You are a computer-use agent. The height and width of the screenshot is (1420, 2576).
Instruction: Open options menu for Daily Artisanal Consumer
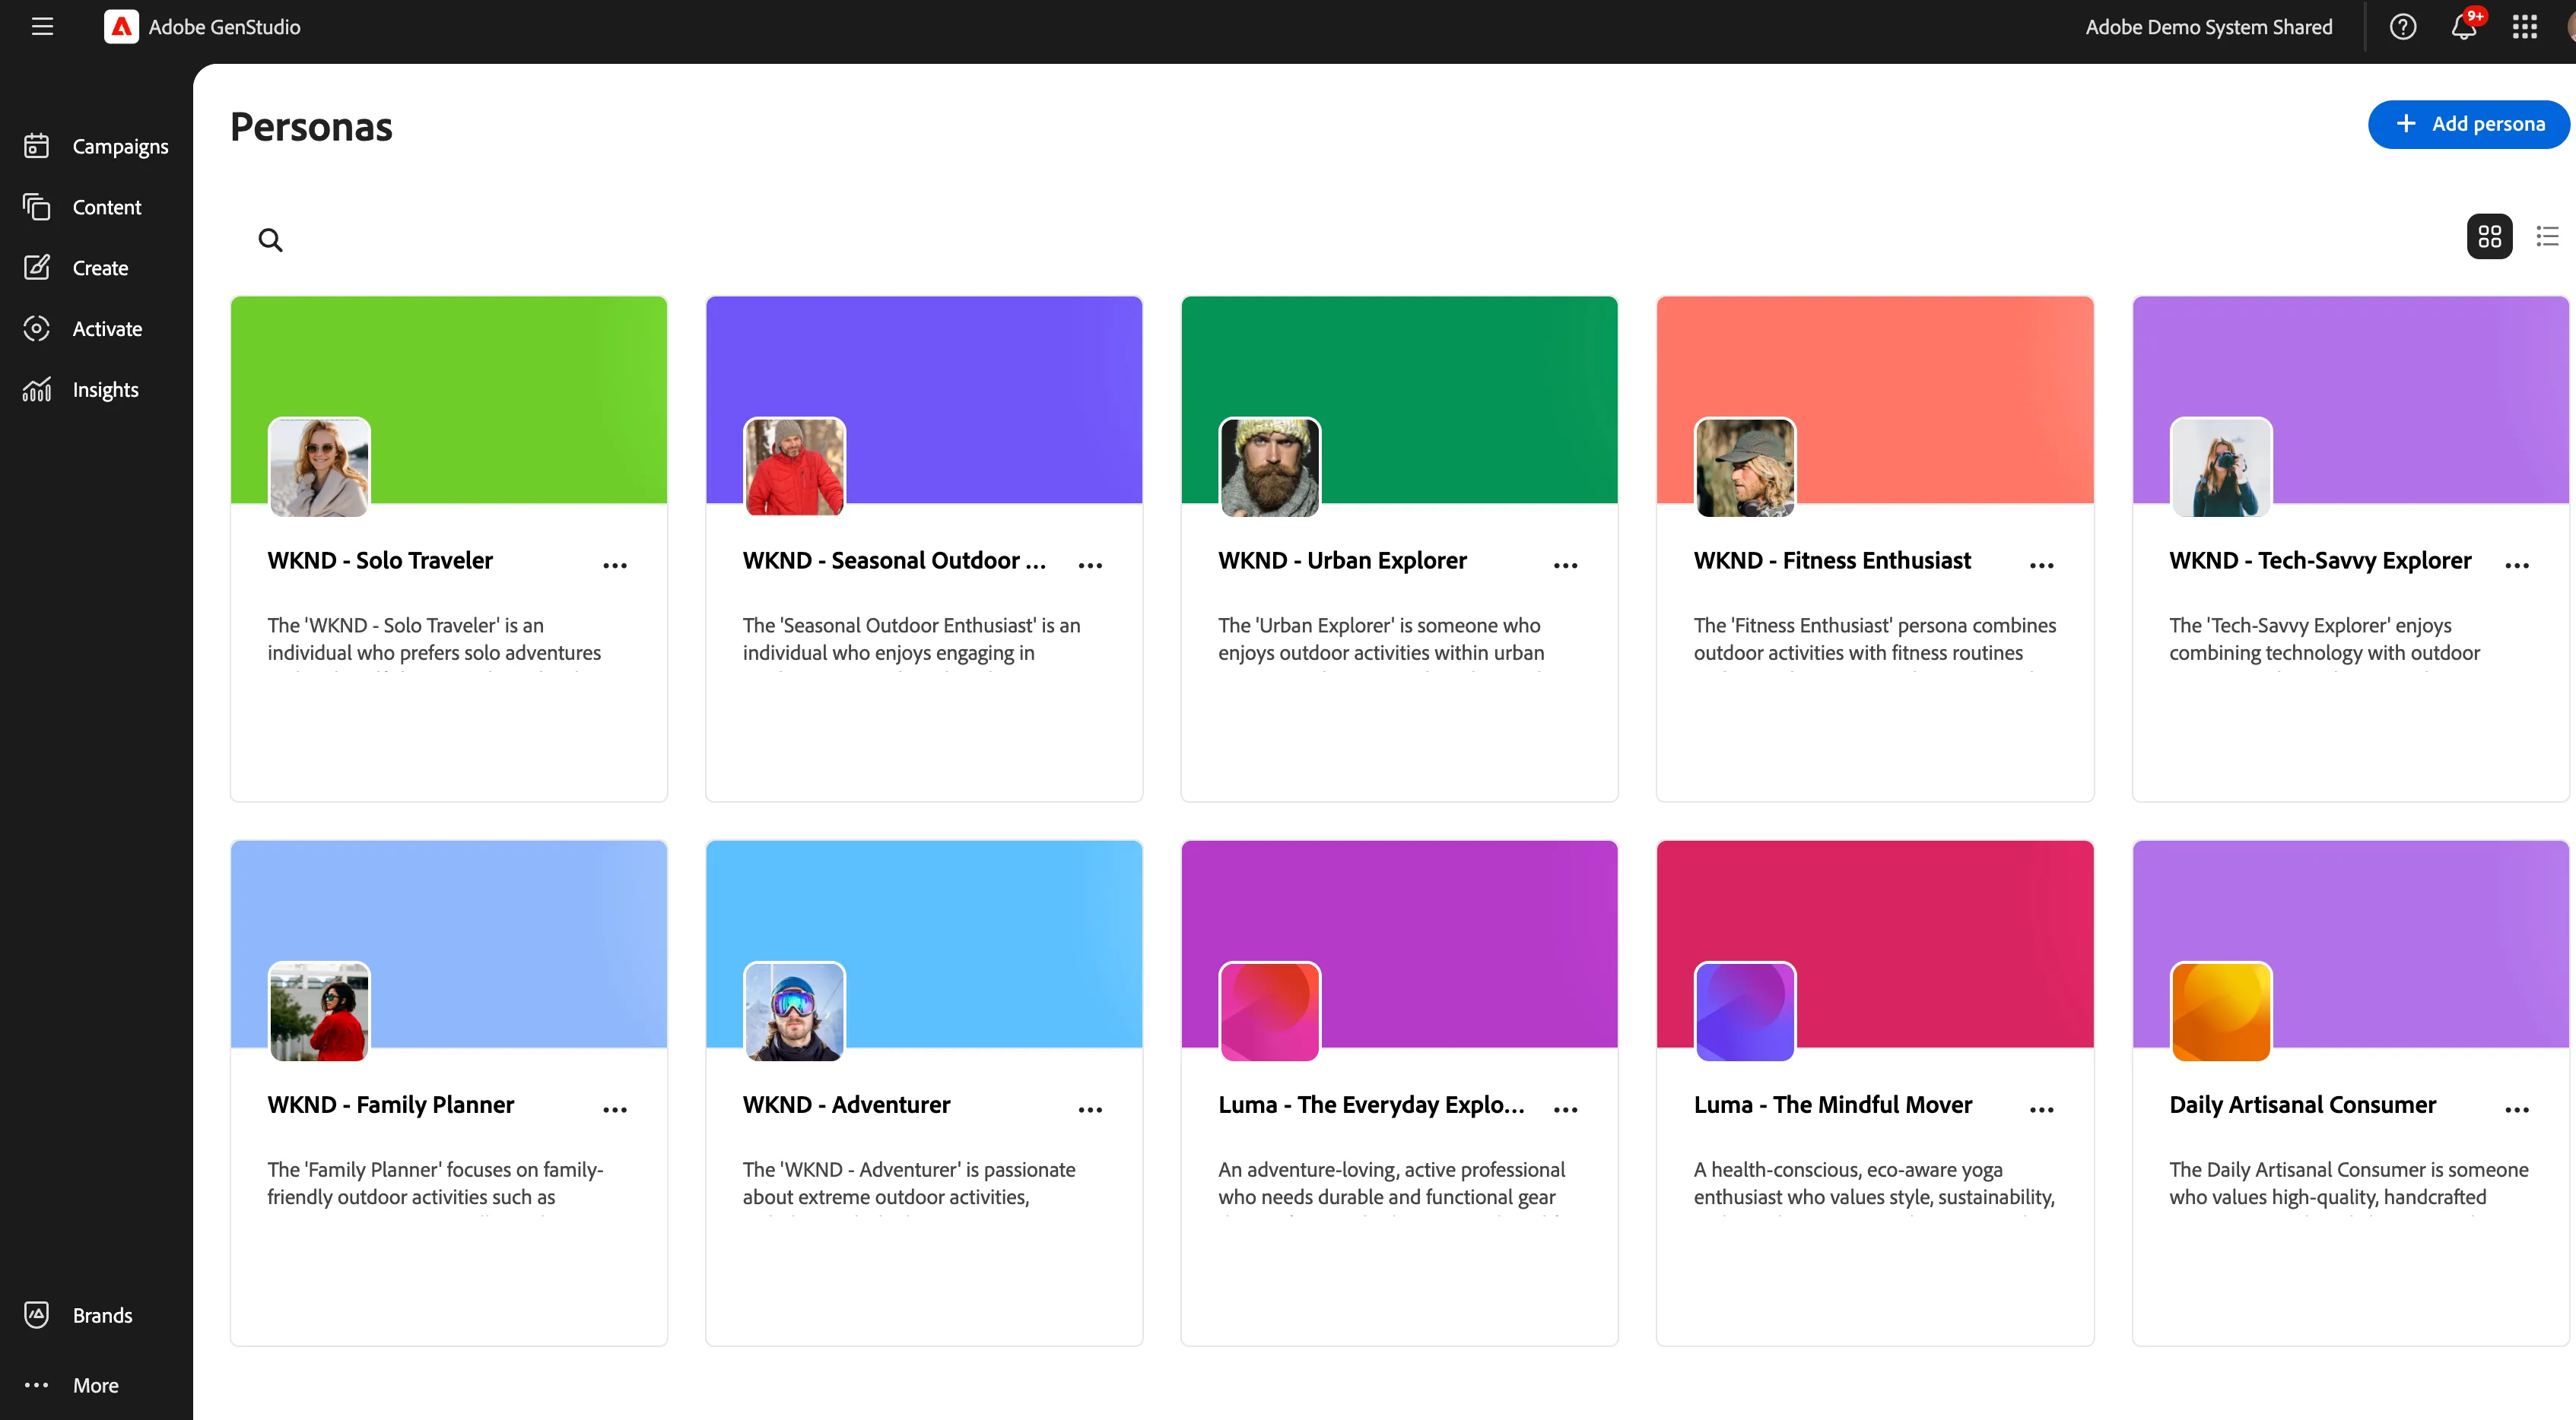(2517, 1109)
